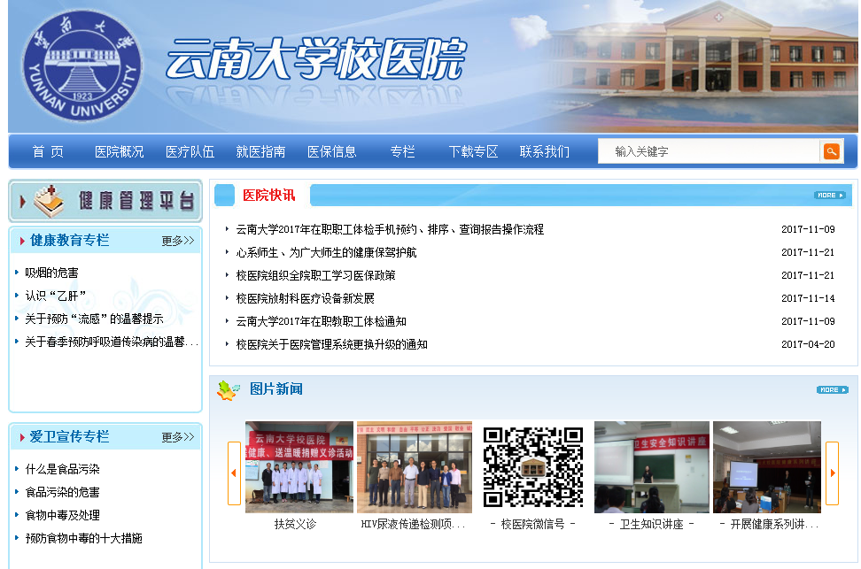This screenshot has height=569, width=861.
Task: Open the 预防食物中毒的十大措施 article
Action: point(83,538)
